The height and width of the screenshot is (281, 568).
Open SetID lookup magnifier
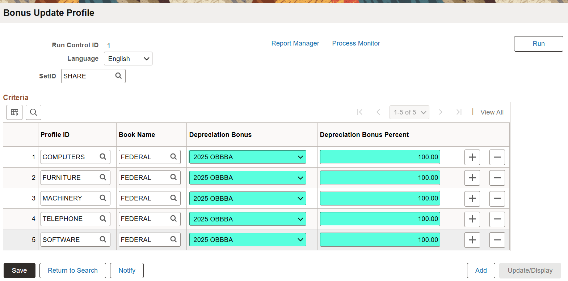118,76
